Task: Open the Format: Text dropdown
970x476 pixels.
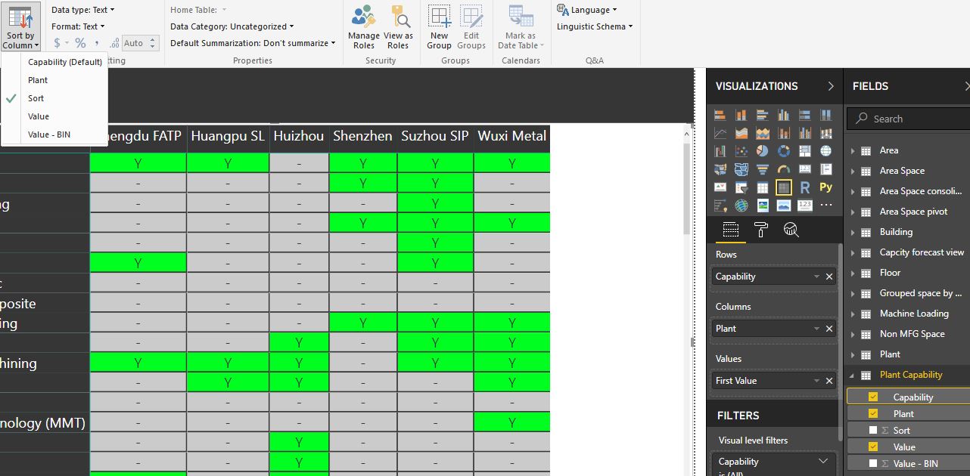Action: 78,26
